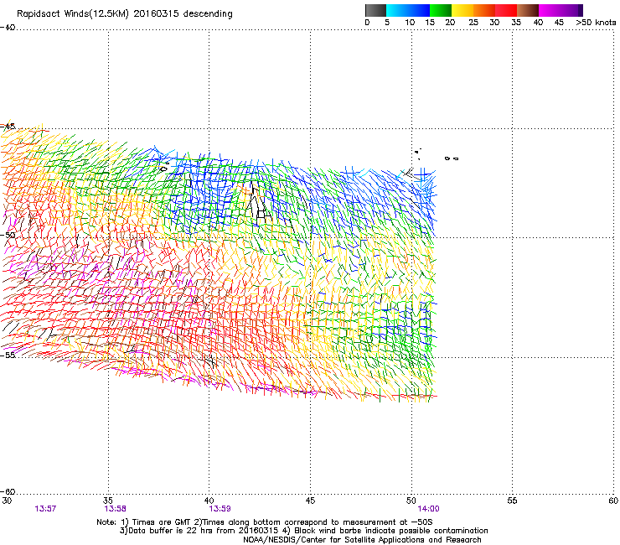Screen dimensions: 620x545
Task: Select the purple "14:00" time marker
Action: 429,509
